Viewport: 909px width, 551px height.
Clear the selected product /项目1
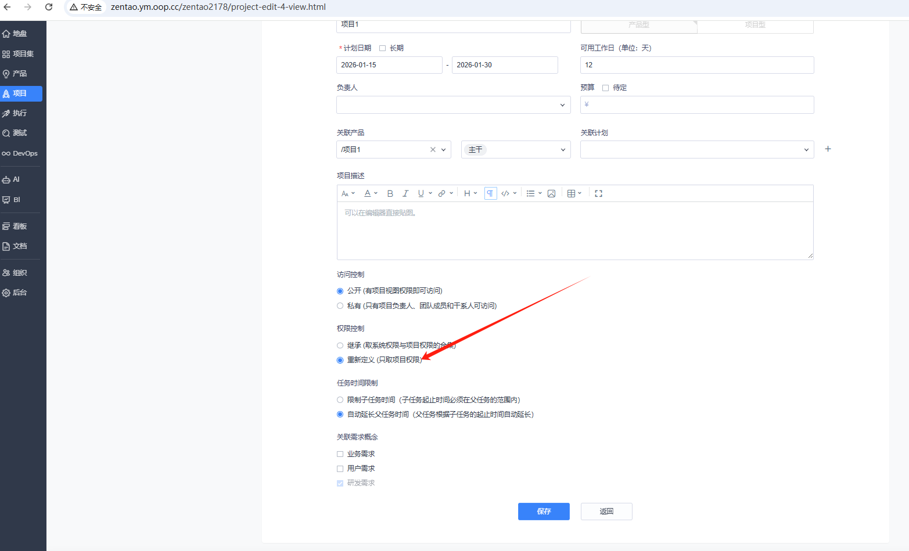tap(433, 150)
